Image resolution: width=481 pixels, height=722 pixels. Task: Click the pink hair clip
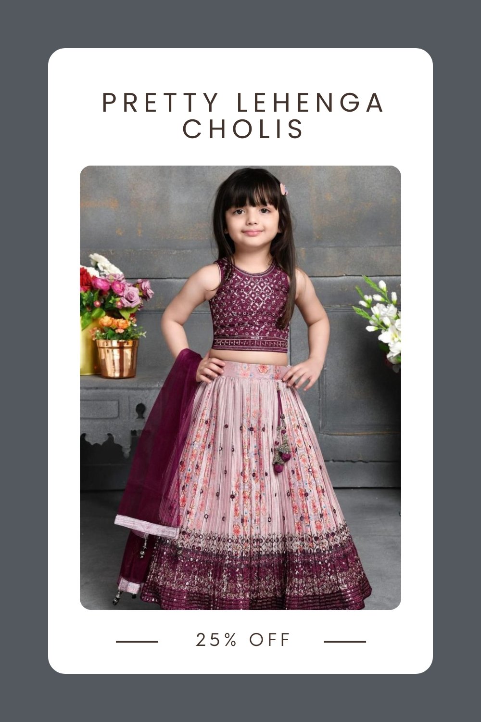tap(284, 189)
